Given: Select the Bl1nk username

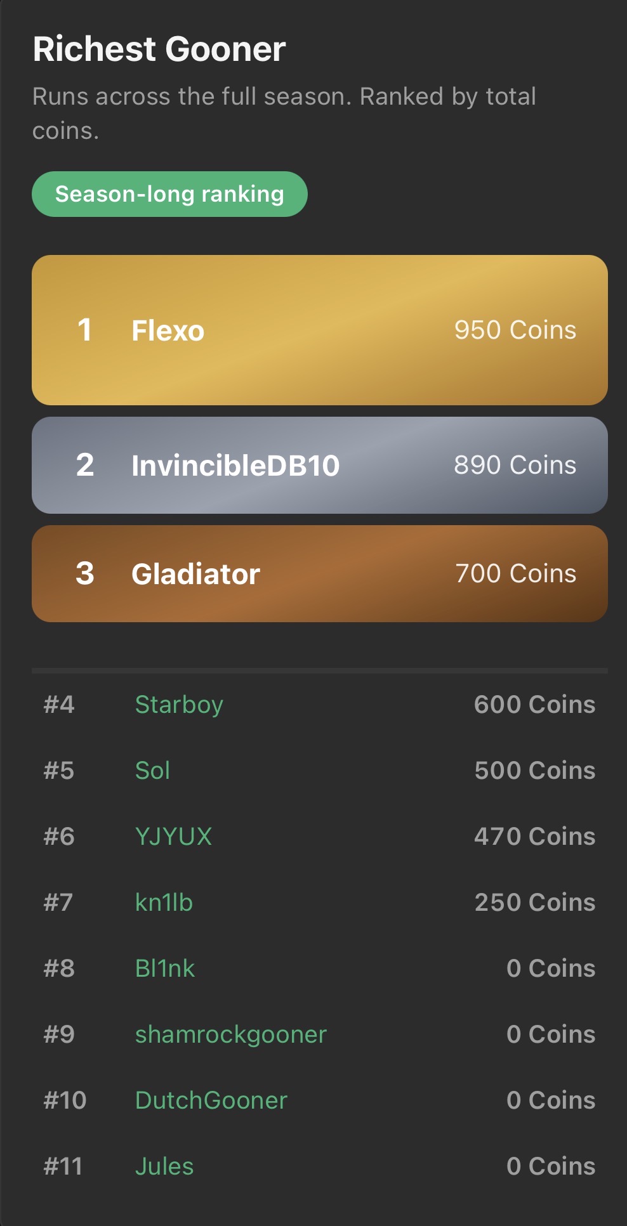Looking at the screenshot, I should [x=165, y=968].
